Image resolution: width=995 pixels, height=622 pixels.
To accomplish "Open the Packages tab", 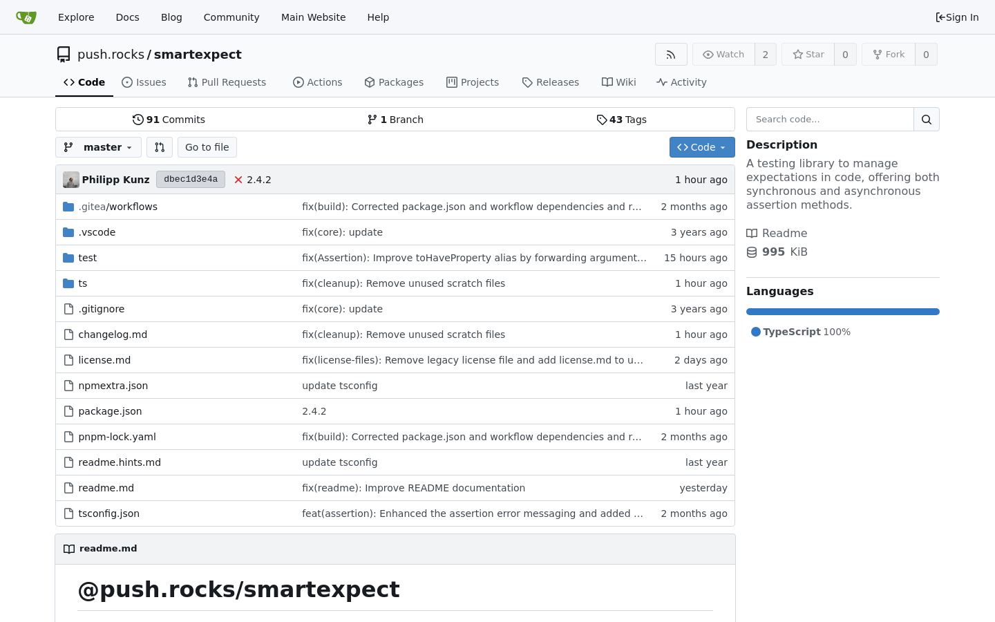I will click(x=394, y=82).
